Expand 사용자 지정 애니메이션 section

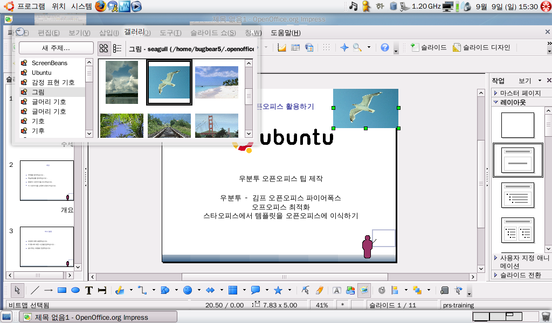point(496,258)
